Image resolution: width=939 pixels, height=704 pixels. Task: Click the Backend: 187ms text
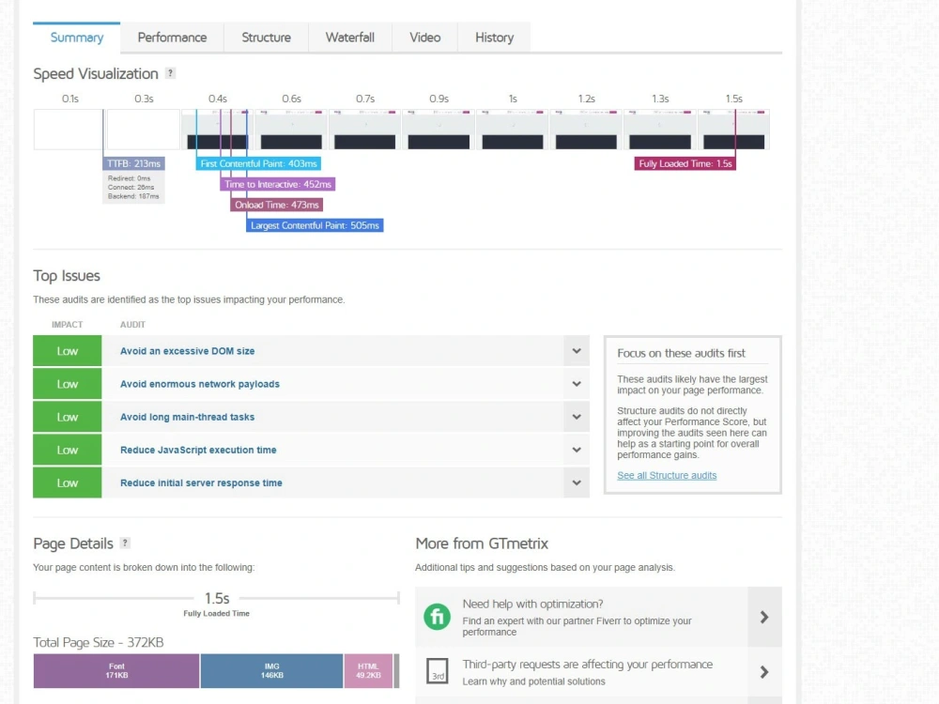[133, 196]
